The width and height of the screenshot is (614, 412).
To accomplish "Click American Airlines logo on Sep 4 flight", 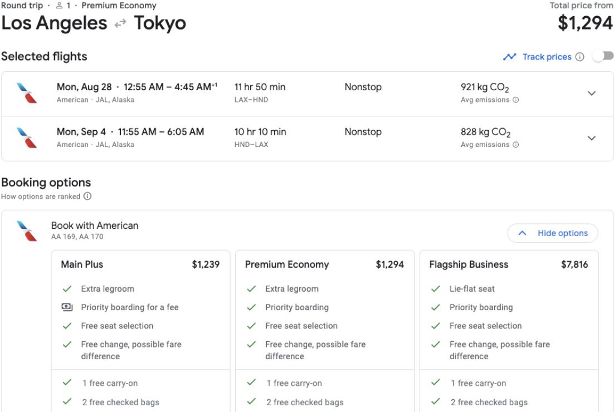I will (x=27, y=138).
